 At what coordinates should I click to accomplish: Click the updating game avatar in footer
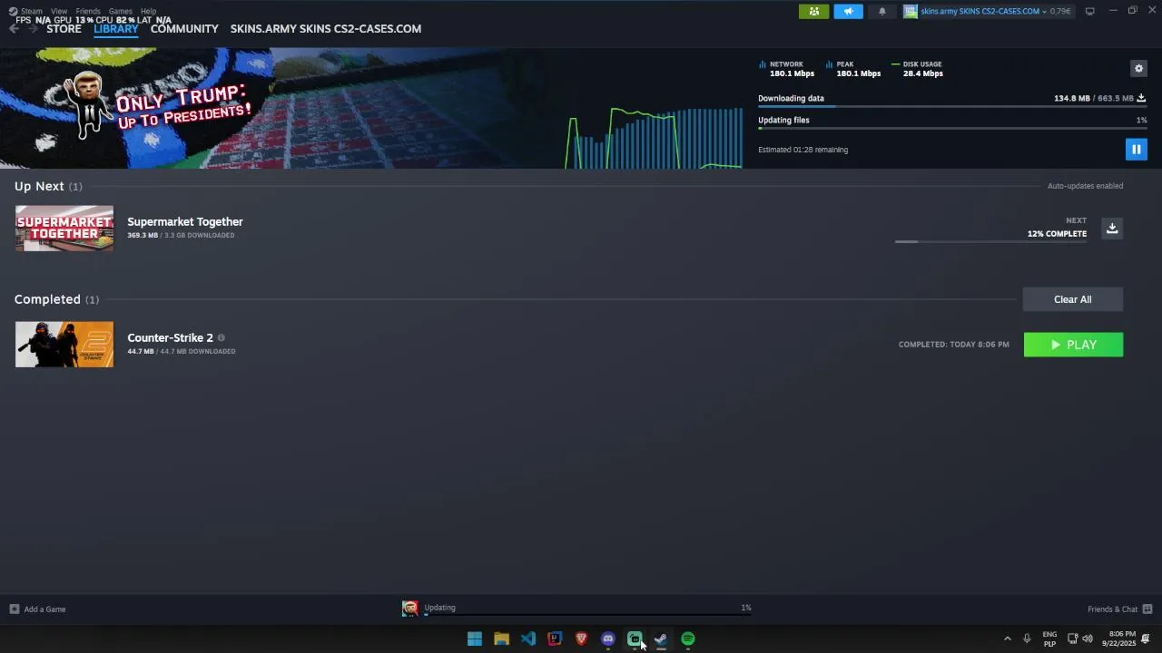(410, 608)
